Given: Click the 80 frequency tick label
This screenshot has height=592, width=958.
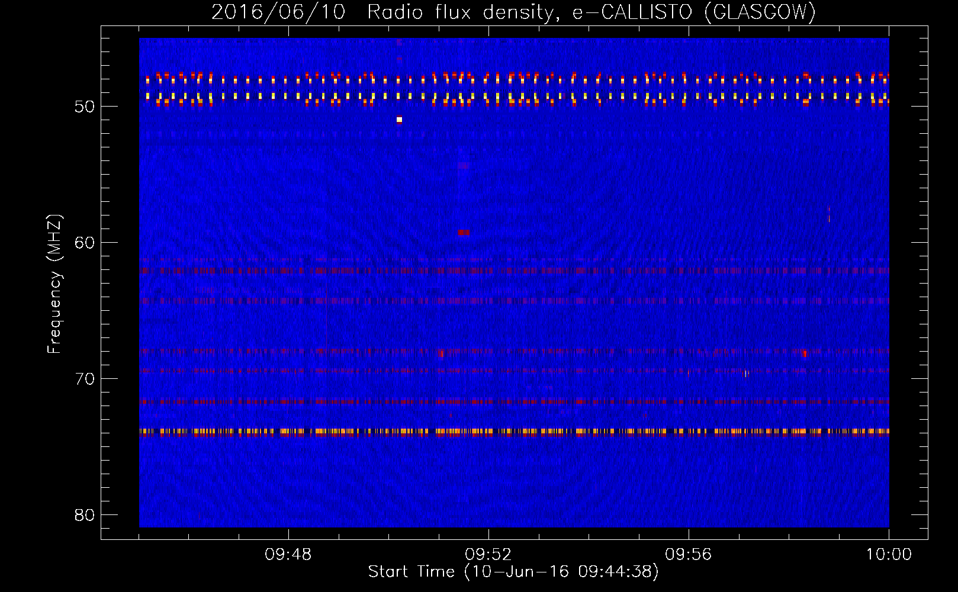Looking at the screenshot, I should (85, 515).
